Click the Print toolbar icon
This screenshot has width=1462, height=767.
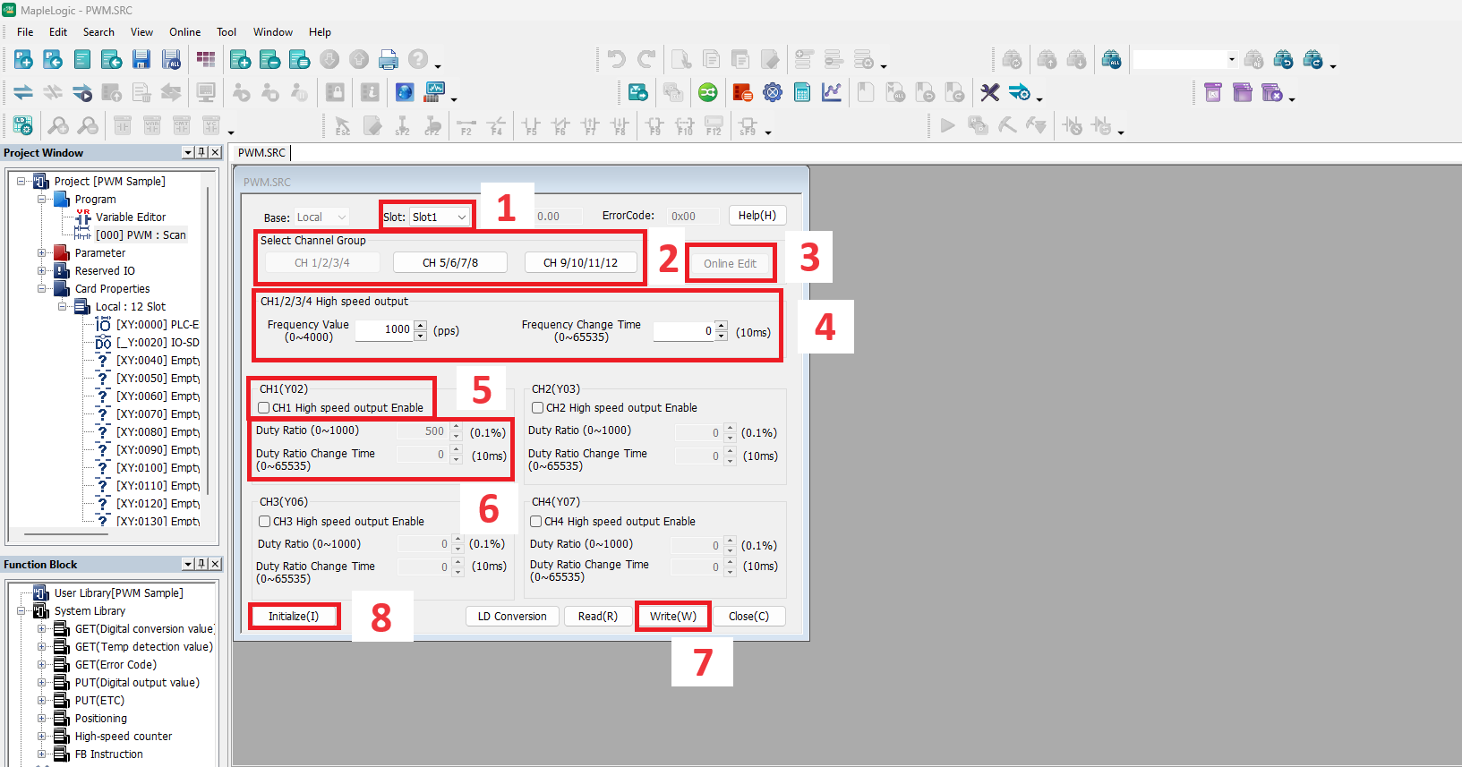pos(389,60)
